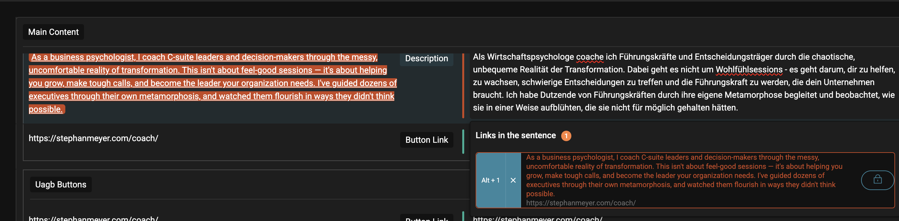Click the green status bar beside Button Link

pyautogui.click(x=463, y=141)
